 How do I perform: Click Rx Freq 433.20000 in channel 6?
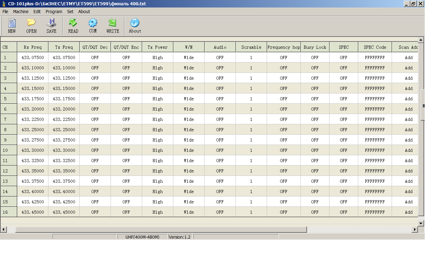(x=33, y=109)
